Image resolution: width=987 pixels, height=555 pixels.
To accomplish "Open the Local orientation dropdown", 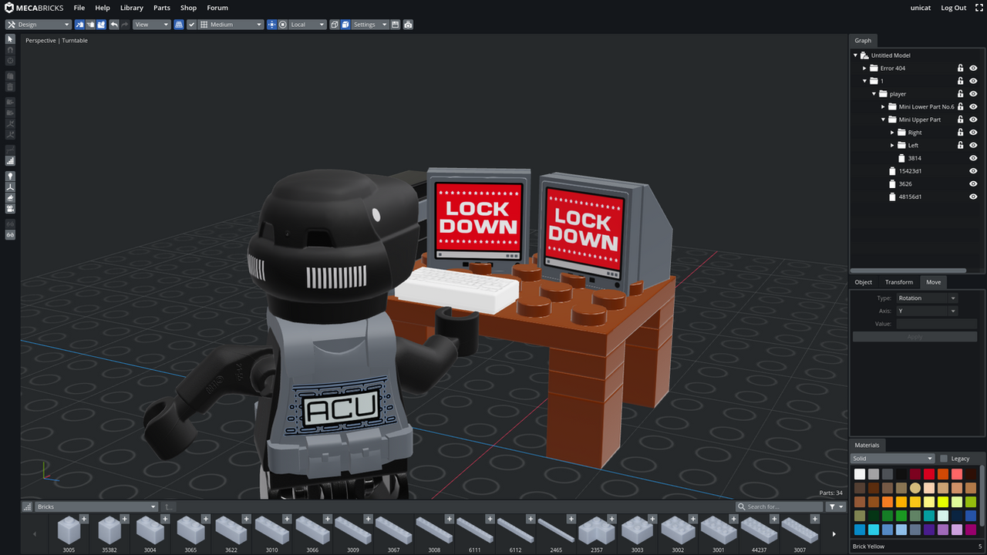I will tap(308, 25).
